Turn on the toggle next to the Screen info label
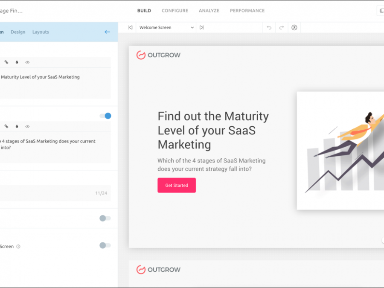 click(x=105, y=245)
